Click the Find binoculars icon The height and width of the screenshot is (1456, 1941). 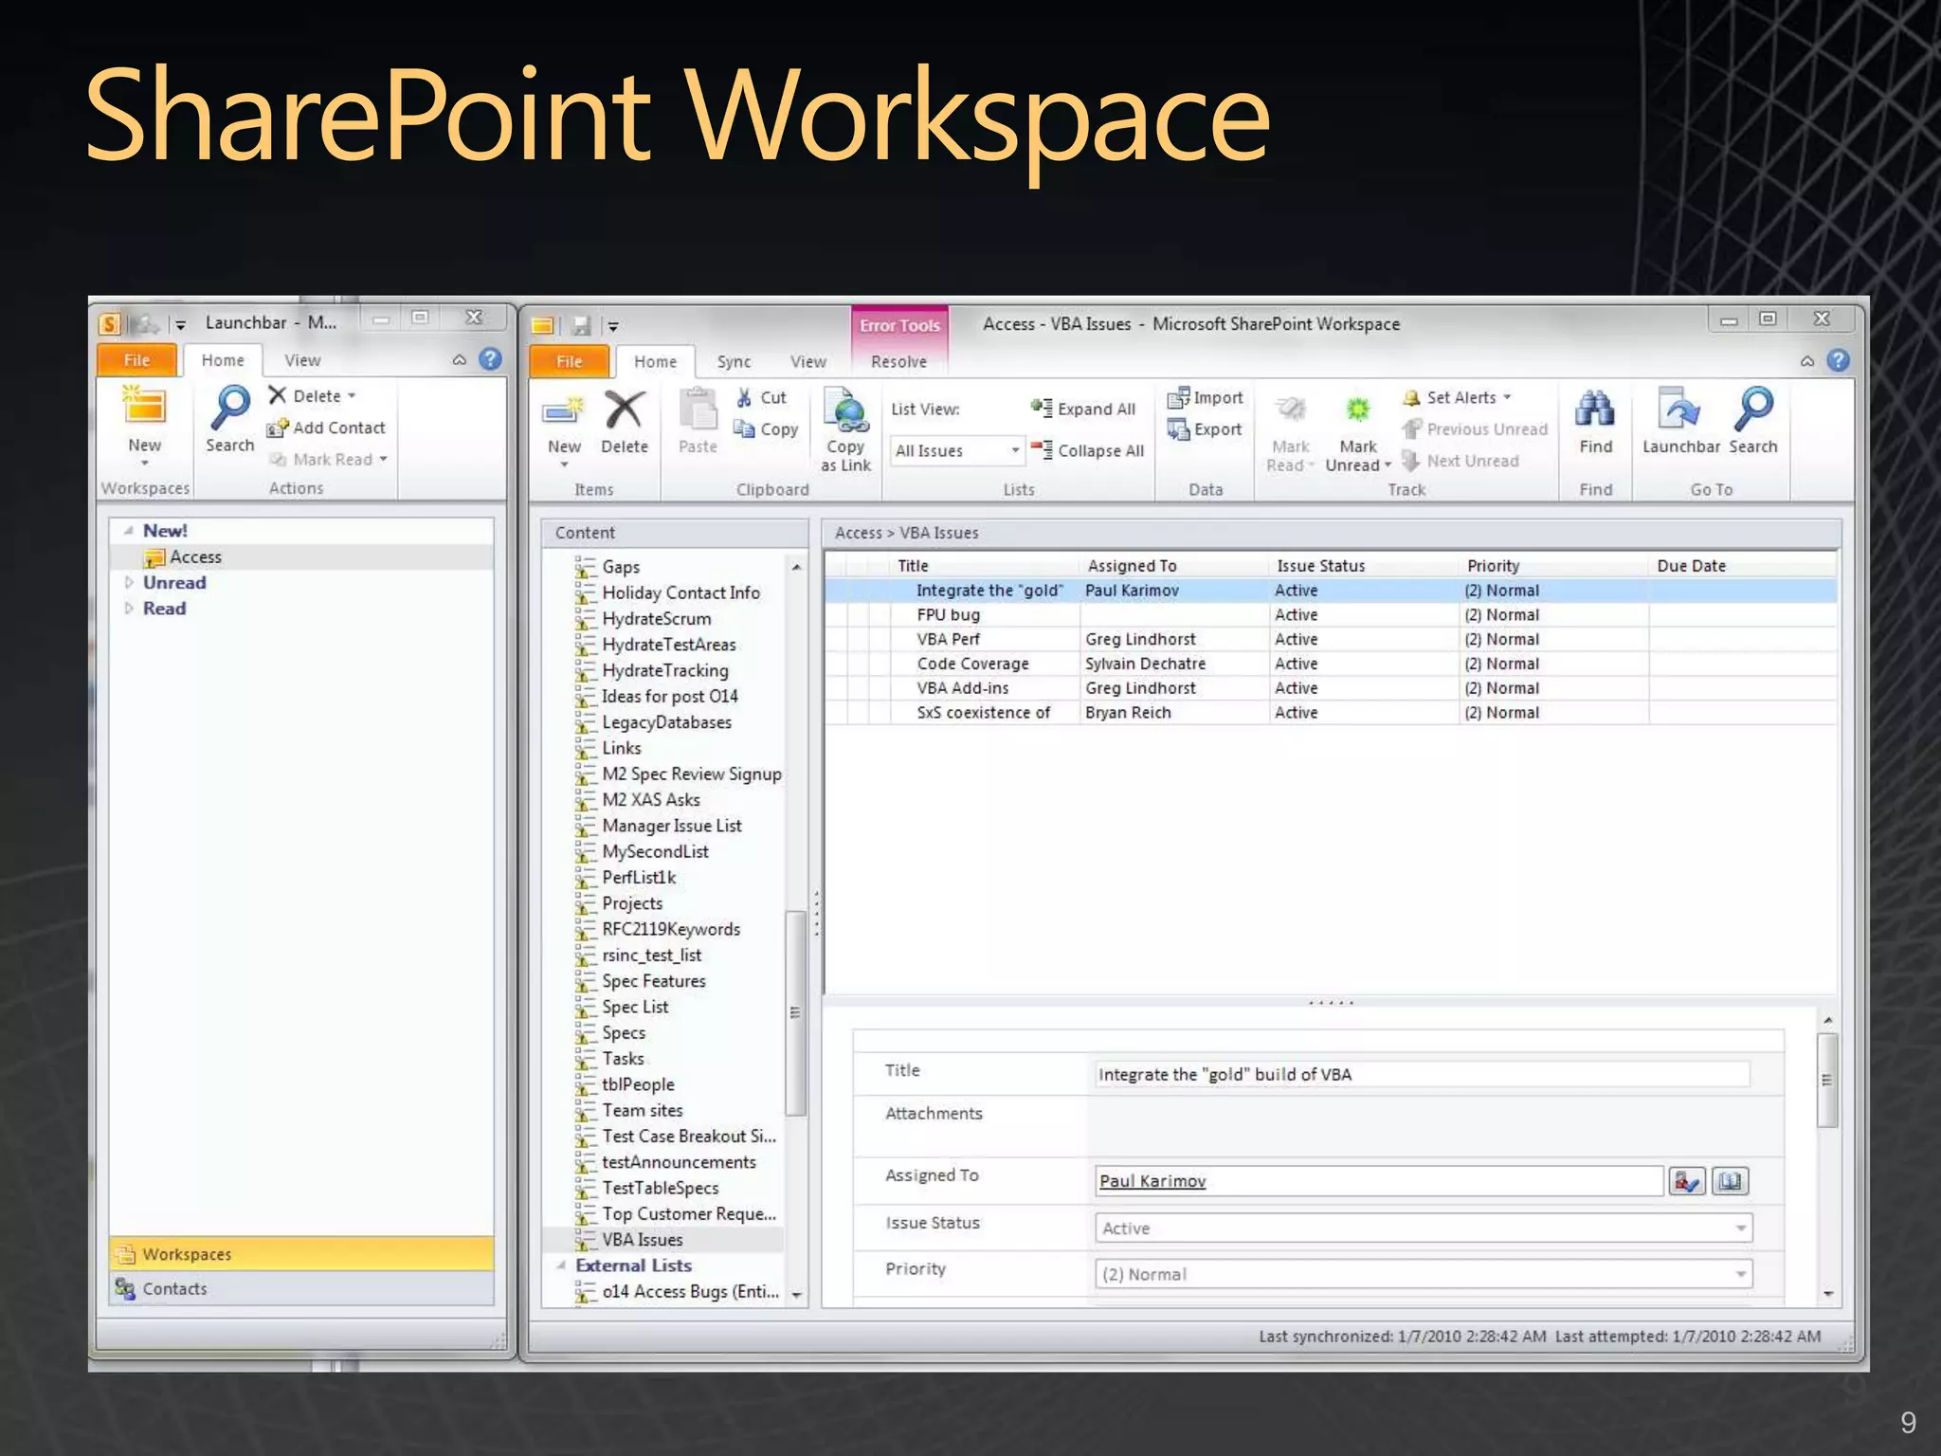point(1595,409)
